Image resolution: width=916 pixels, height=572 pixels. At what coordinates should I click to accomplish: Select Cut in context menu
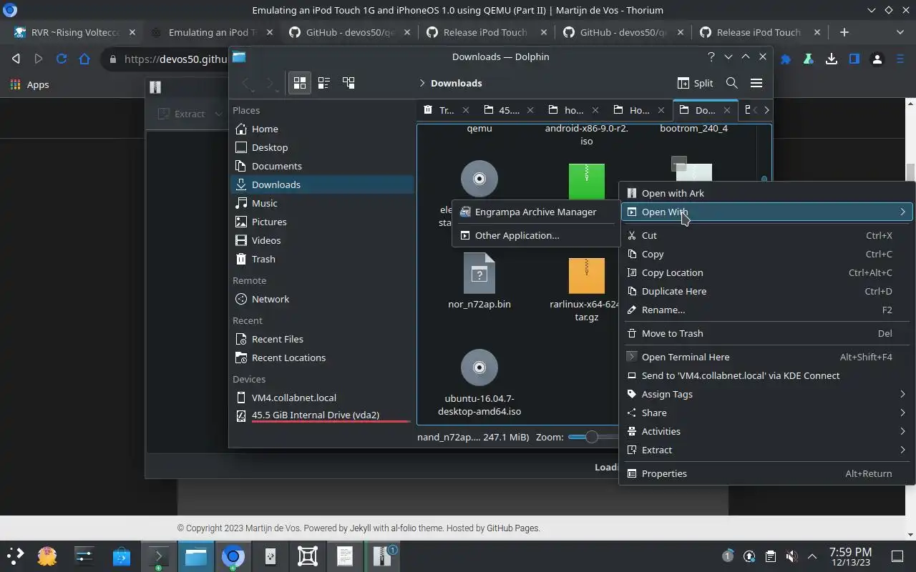[766, 235]
